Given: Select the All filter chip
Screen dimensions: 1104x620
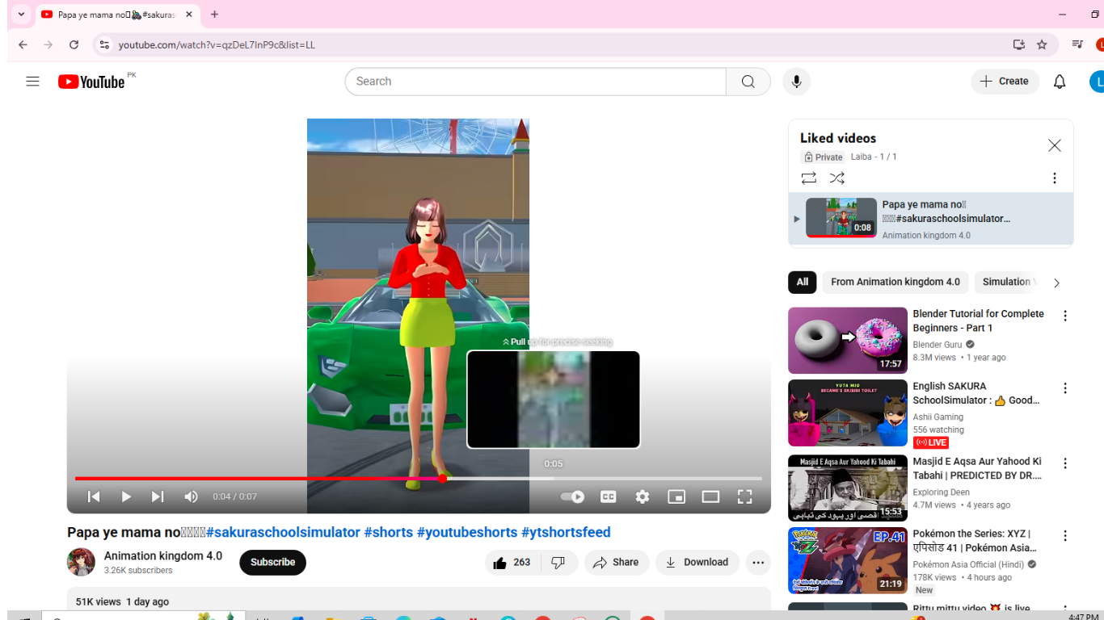Looking at the screenshot, I should tap(802, 282).
